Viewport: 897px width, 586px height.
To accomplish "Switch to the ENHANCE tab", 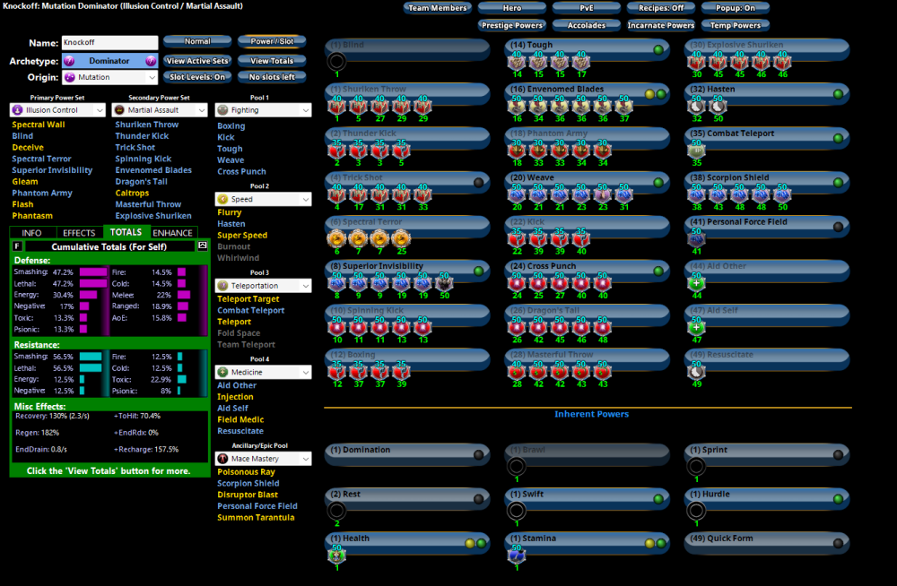I will pos(172,233).
